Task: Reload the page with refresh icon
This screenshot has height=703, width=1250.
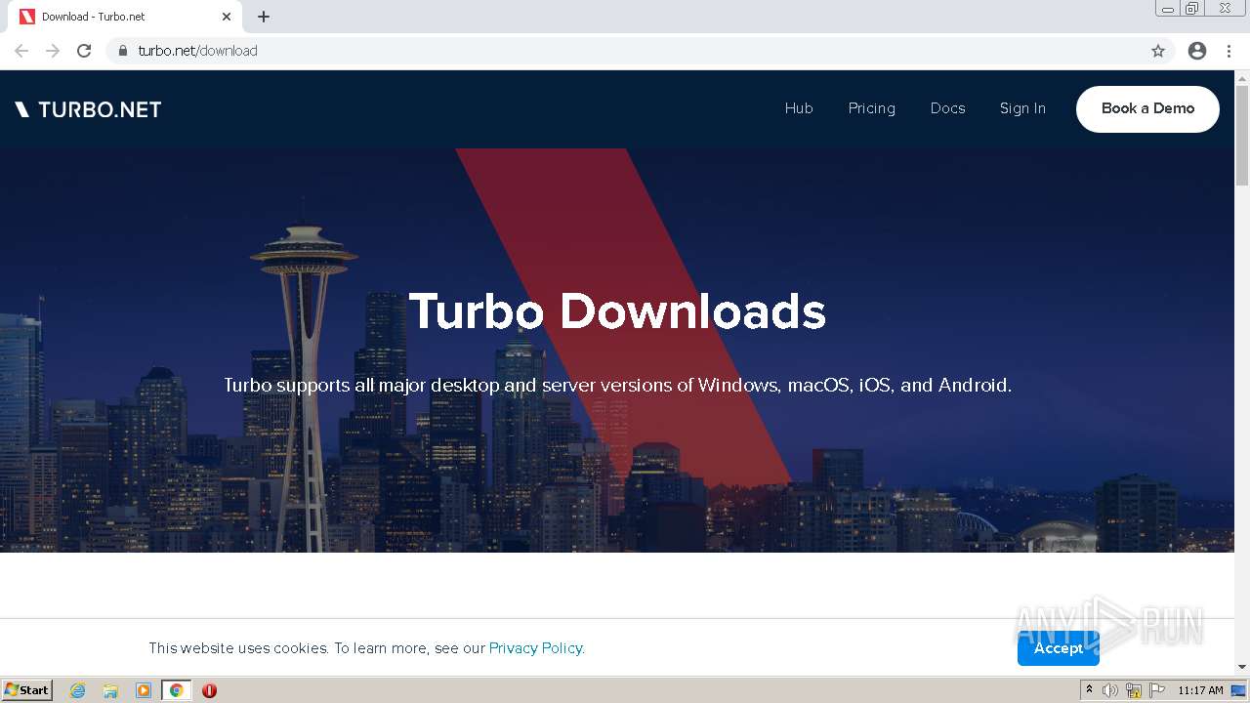Action: click(x=84, y=51)
